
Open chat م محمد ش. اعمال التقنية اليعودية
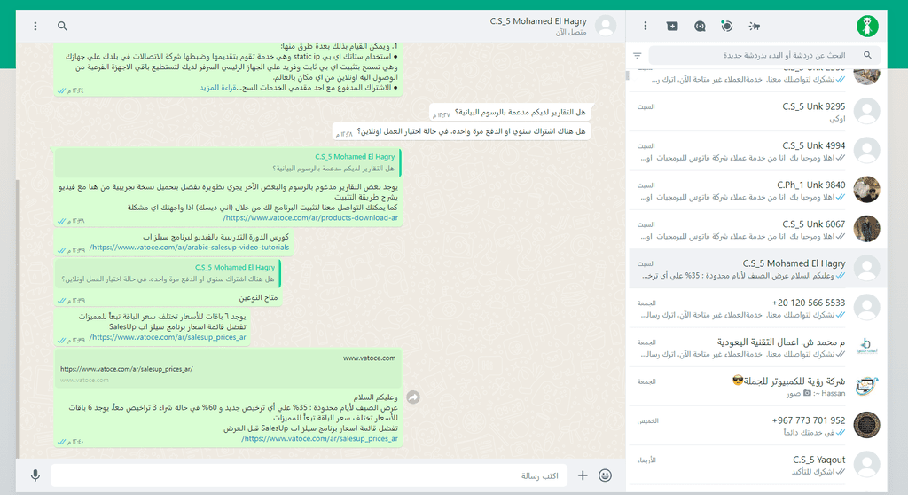[x=757, y=347]
